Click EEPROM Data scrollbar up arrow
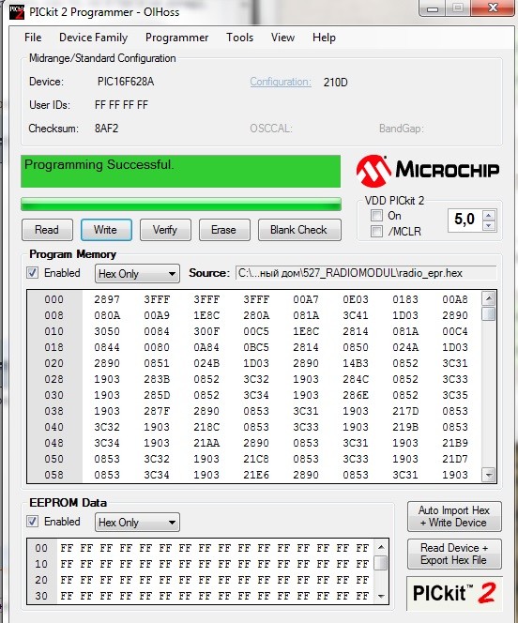518x623 pixels. click(381, 547)
